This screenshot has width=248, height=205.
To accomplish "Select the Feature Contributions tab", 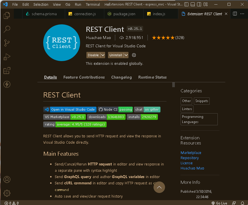I will [x=84, y=77].
